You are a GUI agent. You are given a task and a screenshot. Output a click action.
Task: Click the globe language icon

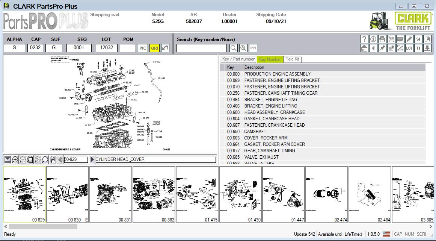pyautogui.click(x=427, y=39)
